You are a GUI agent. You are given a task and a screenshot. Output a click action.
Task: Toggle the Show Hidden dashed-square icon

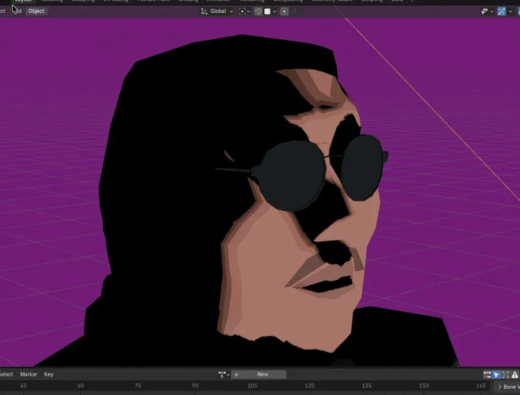pos(505,375)
